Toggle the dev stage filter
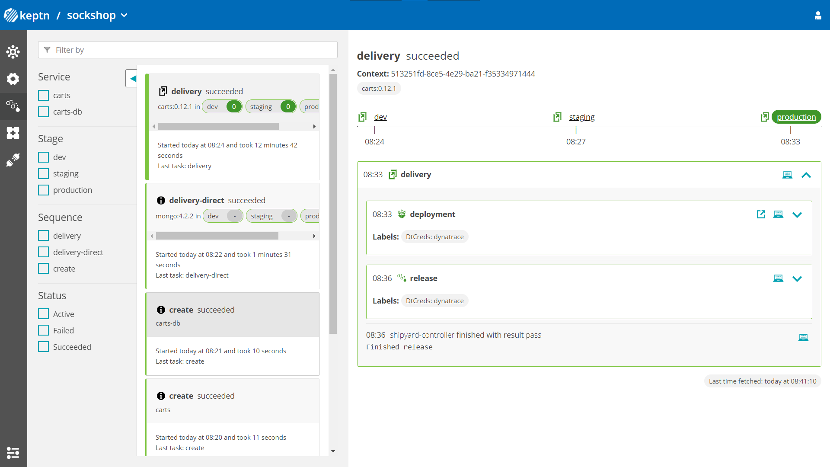Image resolution: width=830 pixels, height=467 pixels. coord(44,157)
